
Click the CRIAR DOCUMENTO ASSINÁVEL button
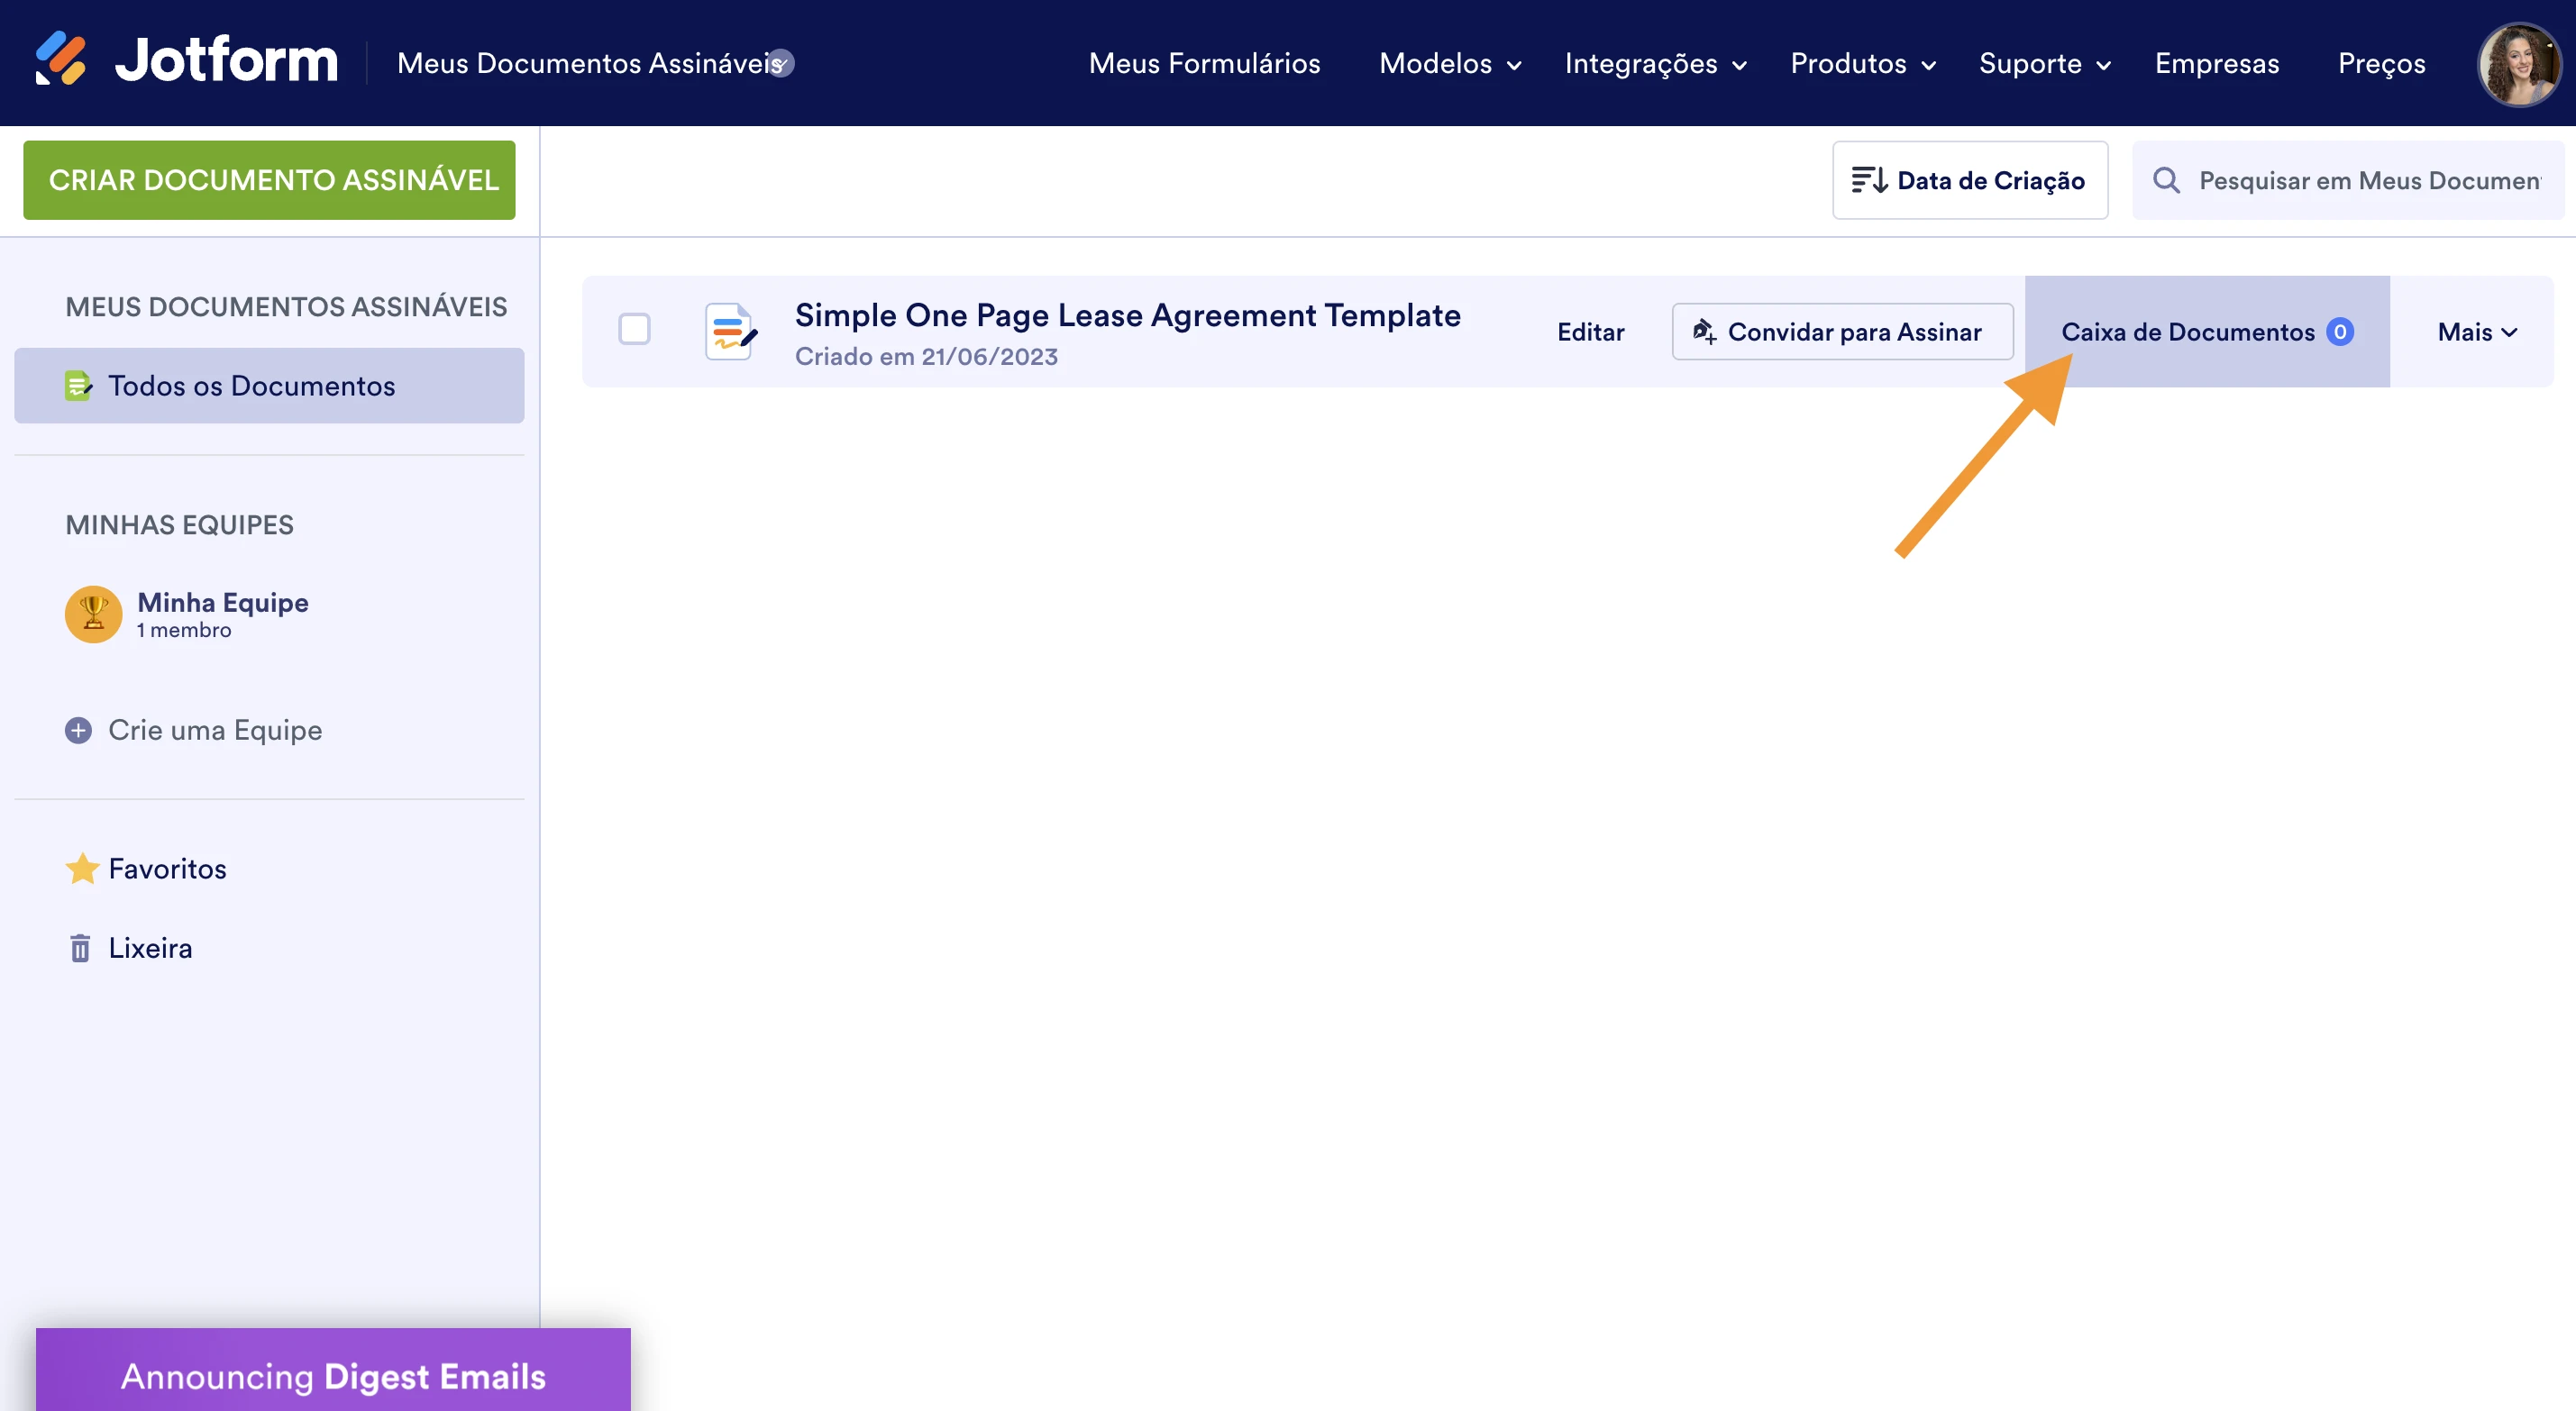[x=268, y=180]
